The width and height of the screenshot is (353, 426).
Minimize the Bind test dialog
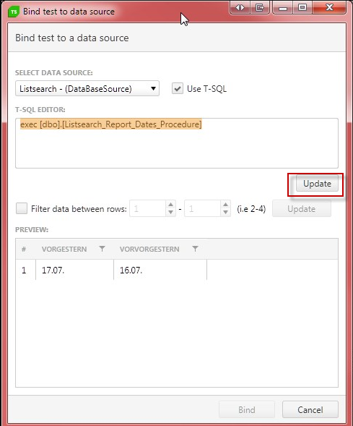tap(282, 8)
